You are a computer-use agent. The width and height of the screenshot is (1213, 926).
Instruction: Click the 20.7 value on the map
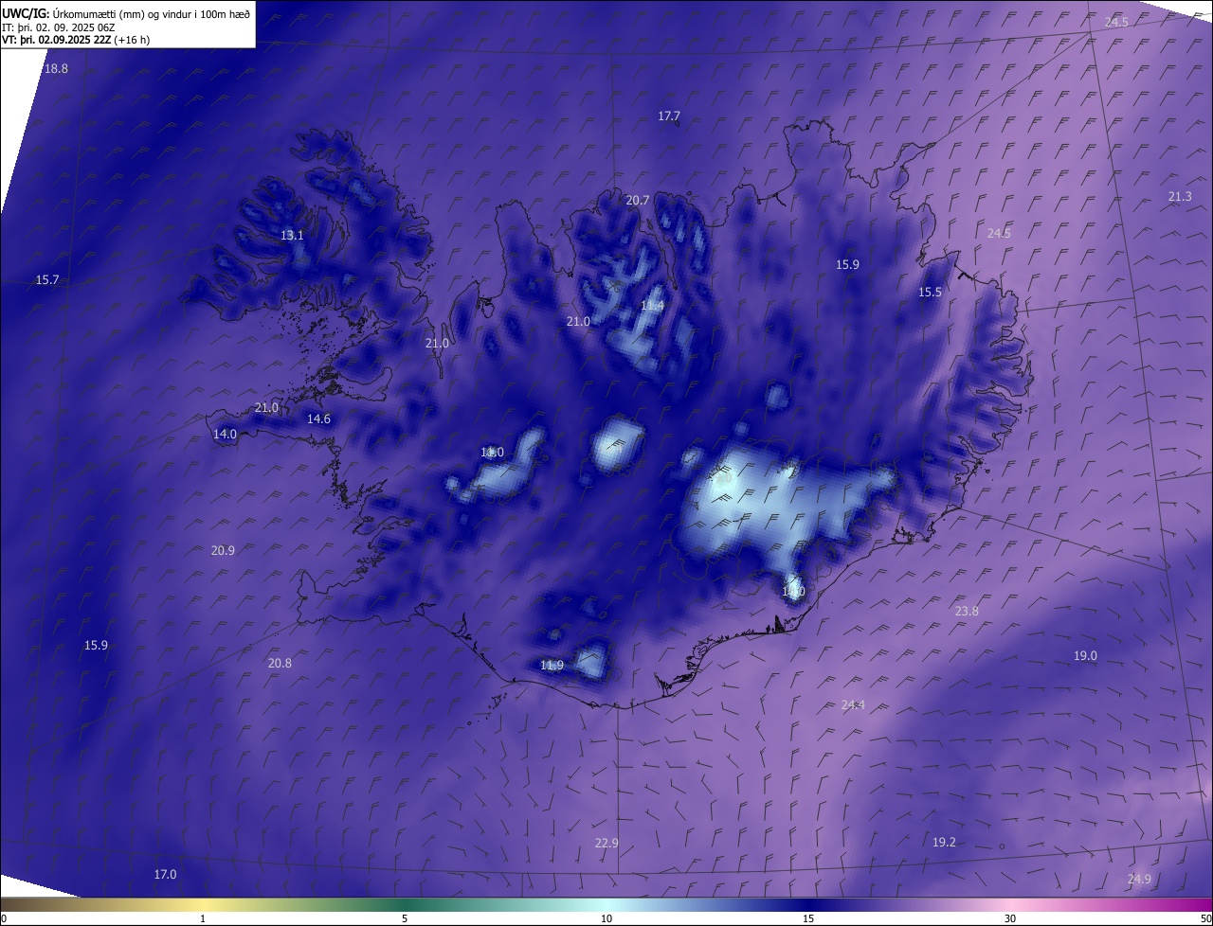pyautogui.click(x=638, y=200)
